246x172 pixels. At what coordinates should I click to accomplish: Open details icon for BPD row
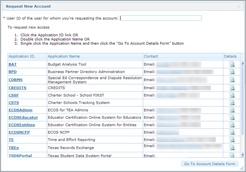pyautogui.click(x=232, y=72)
